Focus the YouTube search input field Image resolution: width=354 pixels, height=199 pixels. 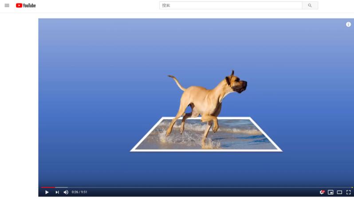(231, 5)
